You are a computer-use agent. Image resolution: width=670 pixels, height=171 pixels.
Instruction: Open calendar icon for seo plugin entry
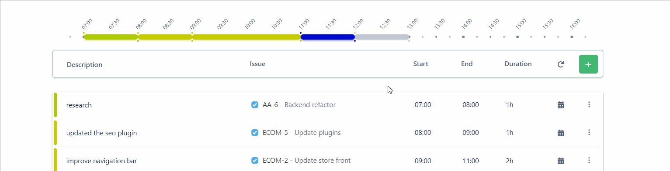tap(561, 133)
